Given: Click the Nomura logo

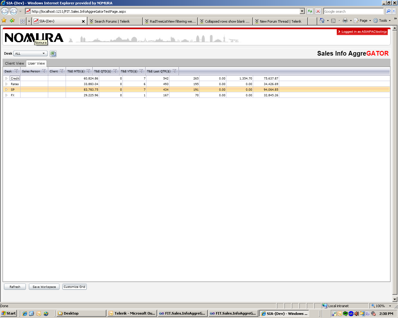Looking at the screenshot, I should tap(34, 38).
